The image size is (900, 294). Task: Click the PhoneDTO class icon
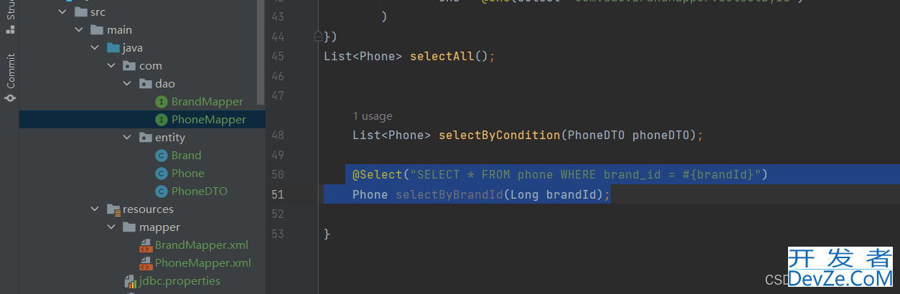click(x=161, y=191)
